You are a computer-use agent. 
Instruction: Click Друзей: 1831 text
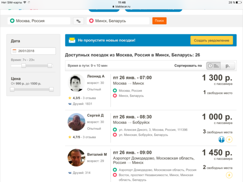pyautogui.click(x=83, y=104)
